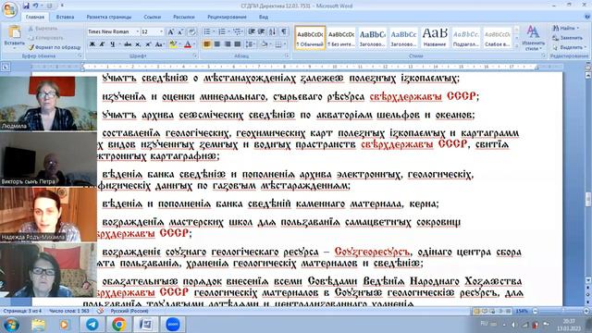Open the Times New Roman font dropdown
The width and height of the screenshot is (592, 333).
pyautogui.click(x=138, y=31)
